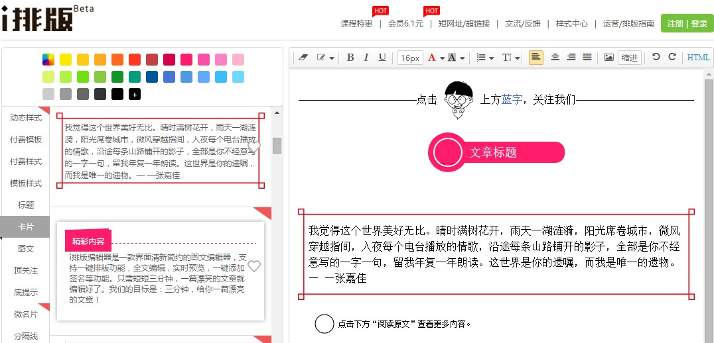714x343 pixels.
Task: Redo the last edit
Action: [x=672, y=57]
